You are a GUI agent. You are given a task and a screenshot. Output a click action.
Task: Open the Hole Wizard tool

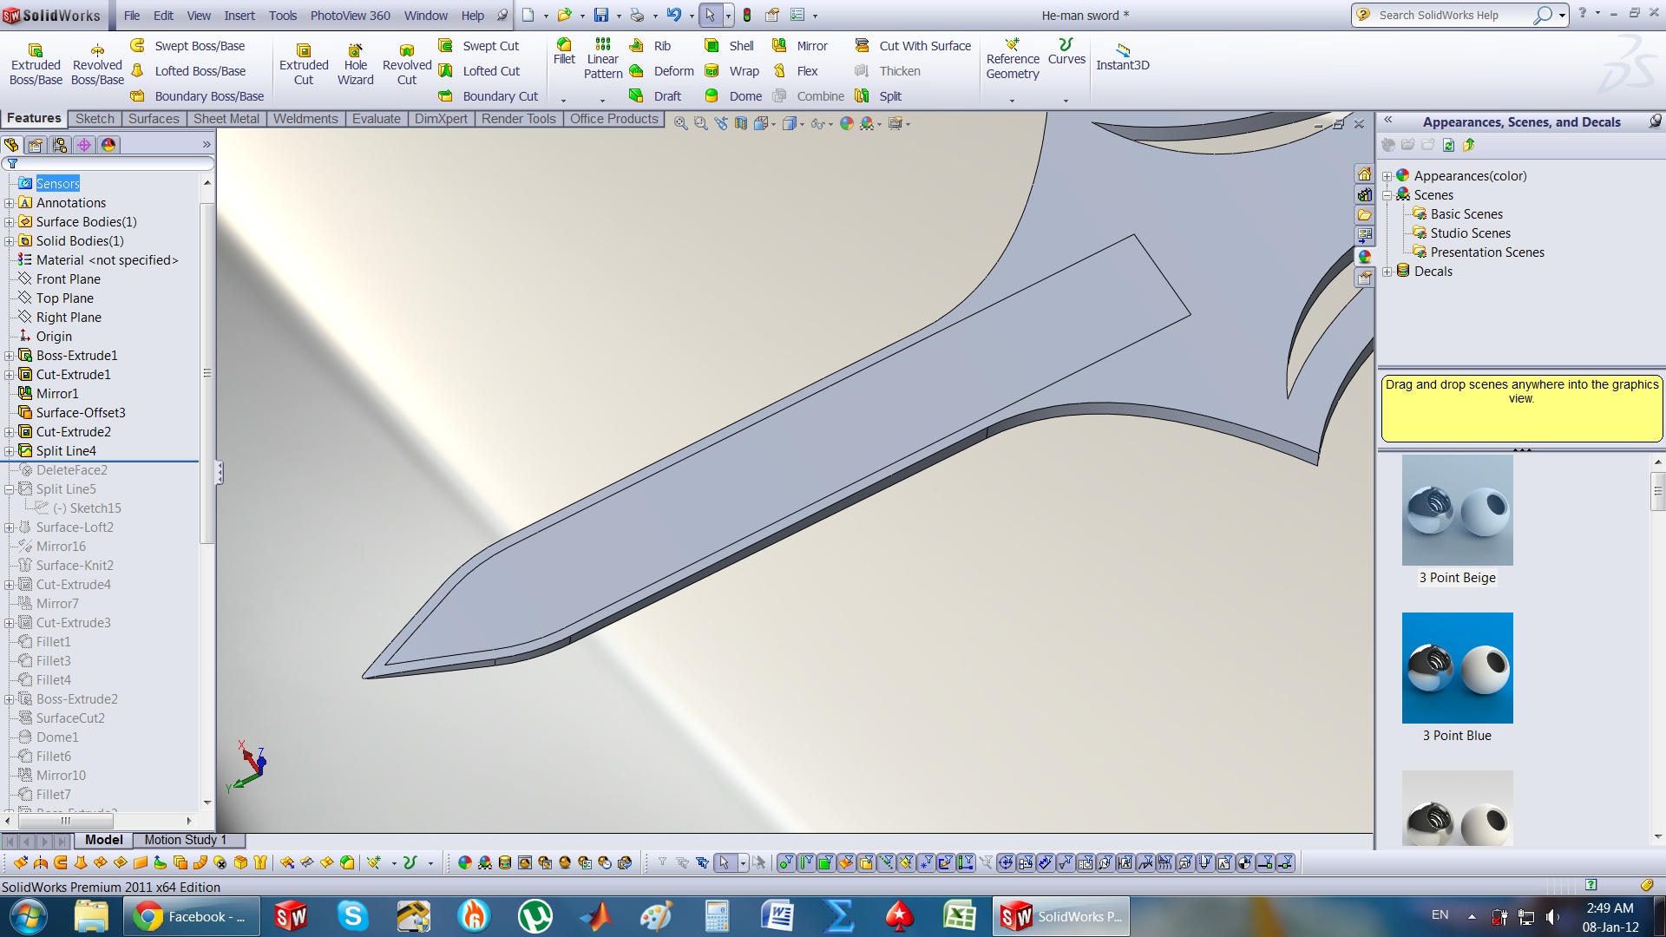355,63
